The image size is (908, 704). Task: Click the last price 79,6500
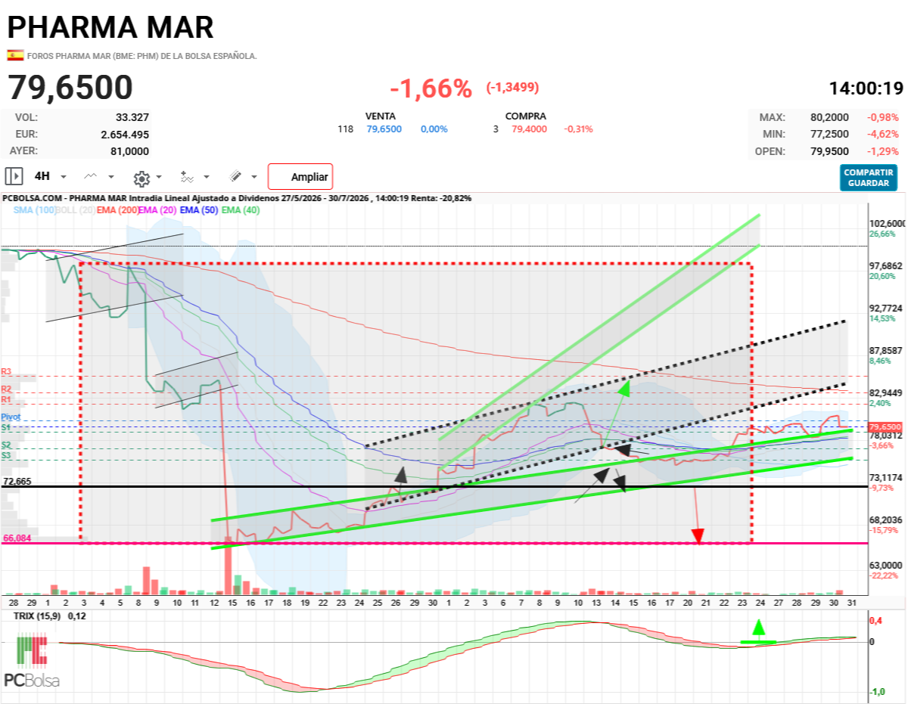pos(70,88)
